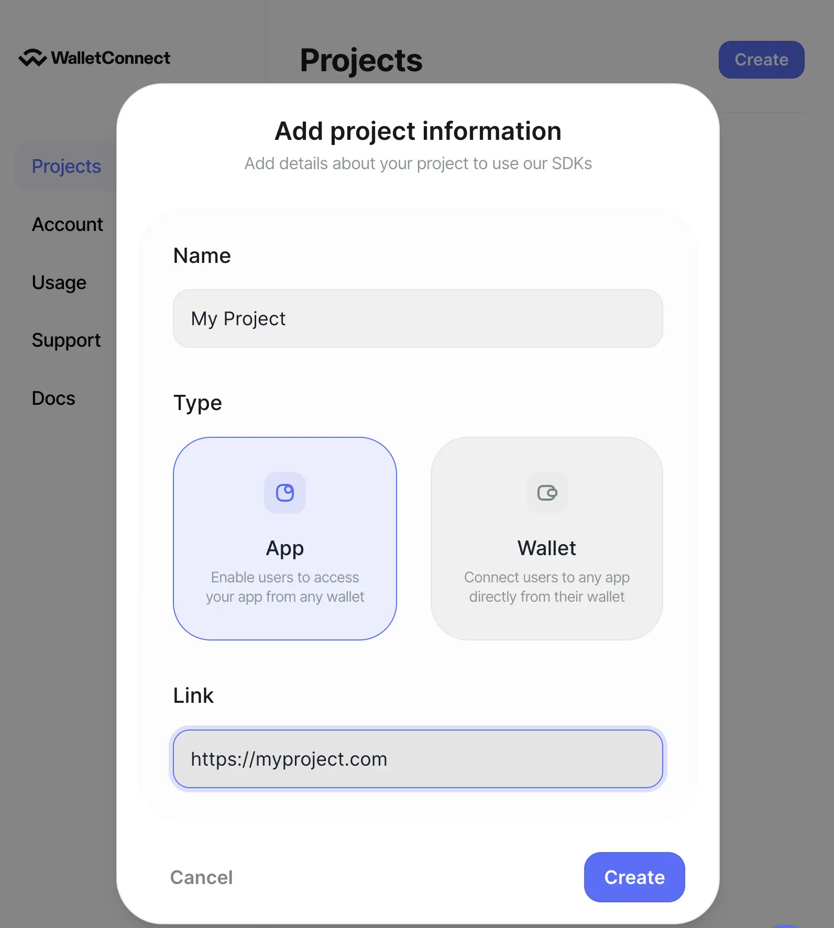Click the Add project information title
The width and height of the screenshot is (834, 928).
coord(418,131)
